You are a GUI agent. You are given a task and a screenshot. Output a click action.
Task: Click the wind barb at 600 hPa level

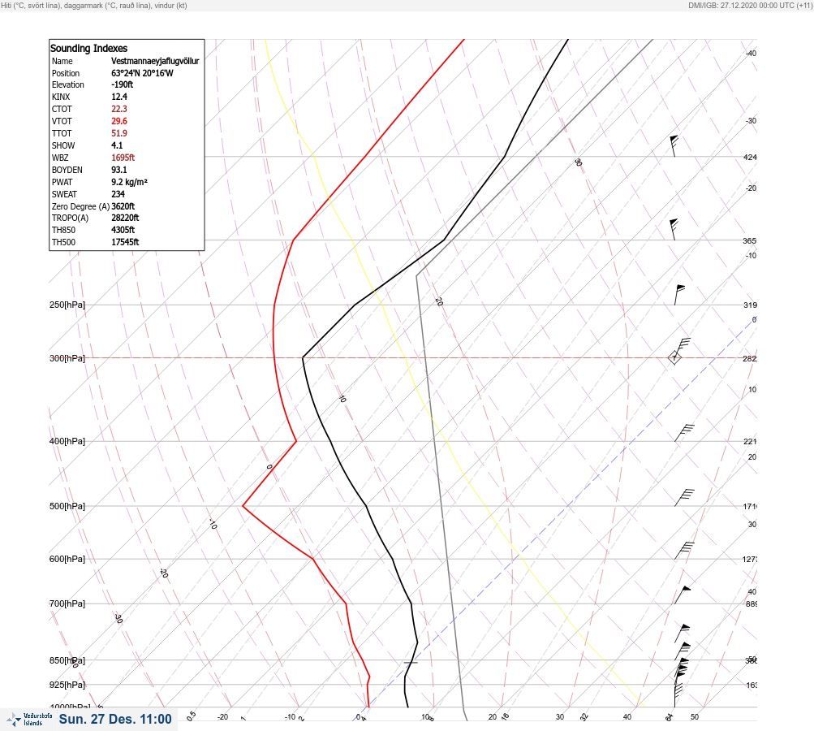pos(684,551)
